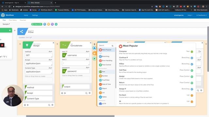The image size is (209, 117).
Task: Choose the Compose function
Action: pyautogui.click(x=156, y=52)
